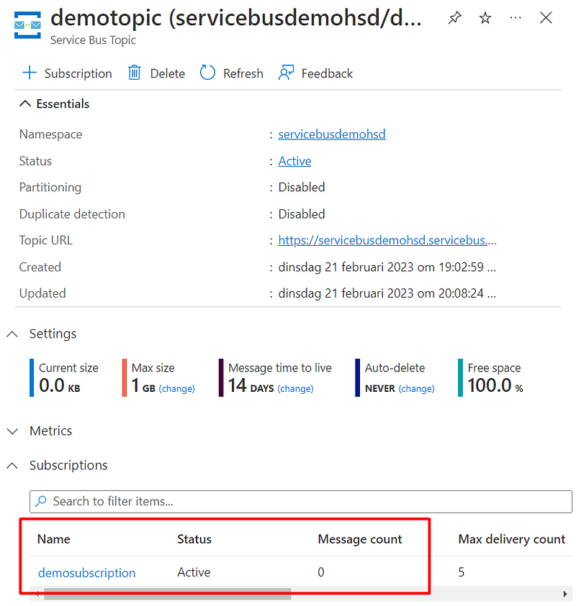576x606 pixels.
Task: Sort by Message count column header
Action: [360, 539]
